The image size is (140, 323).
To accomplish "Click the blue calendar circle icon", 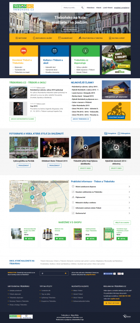I will click(55, 51).
